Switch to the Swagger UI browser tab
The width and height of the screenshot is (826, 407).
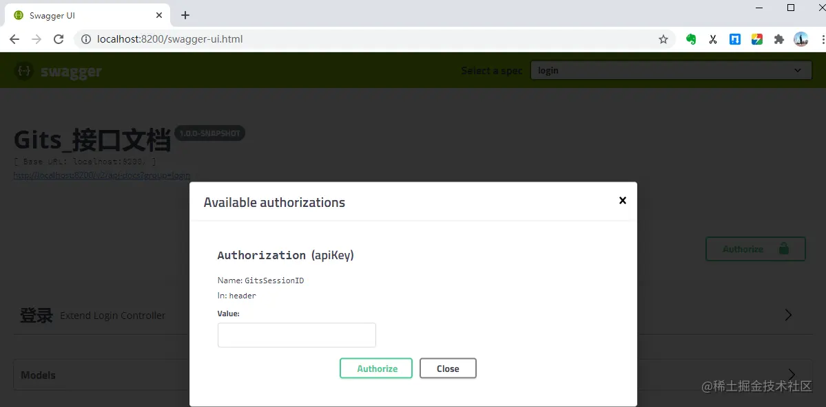click(x=86, y=15)
